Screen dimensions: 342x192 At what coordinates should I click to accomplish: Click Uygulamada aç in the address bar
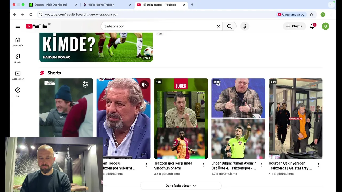click(291, 14)
